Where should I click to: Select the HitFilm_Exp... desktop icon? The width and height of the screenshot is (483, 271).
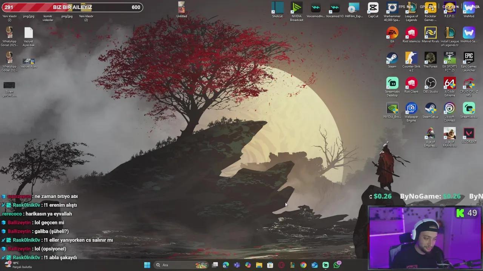[x=354, y=10]
